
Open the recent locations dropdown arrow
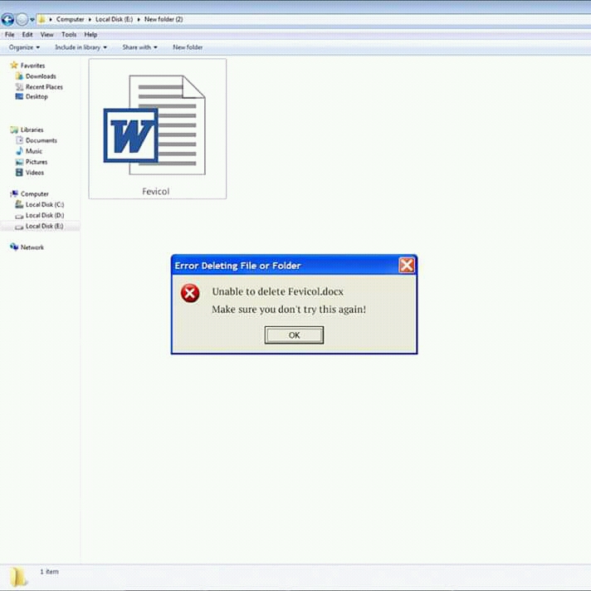[x=32, y=20]
